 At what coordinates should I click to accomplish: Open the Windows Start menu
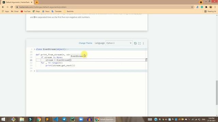3,119
